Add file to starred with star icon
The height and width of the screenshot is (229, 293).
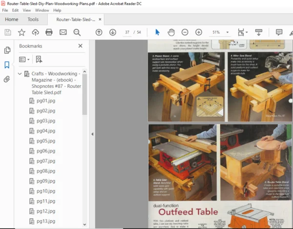tap(21, 32)
